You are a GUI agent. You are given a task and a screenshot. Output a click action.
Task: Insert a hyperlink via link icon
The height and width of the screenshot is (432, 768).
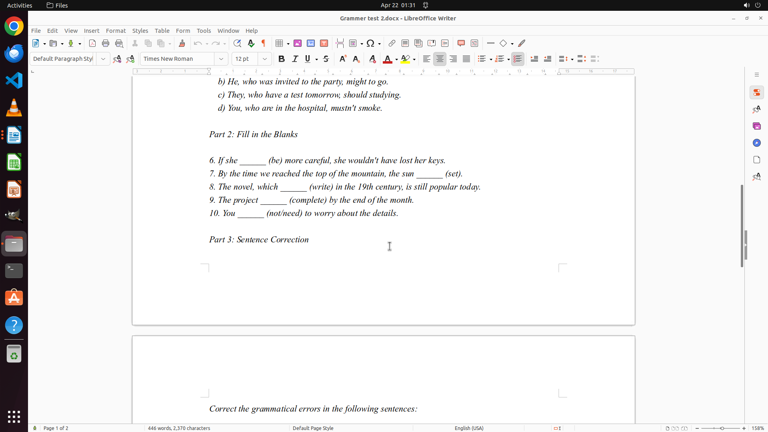[x=392, y=43]
